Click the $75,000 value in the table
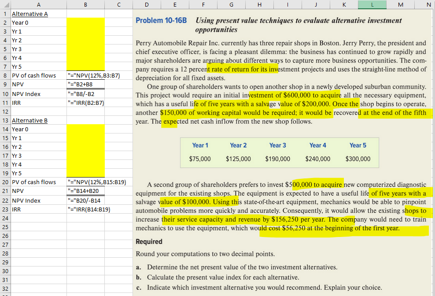The height and width of the screenshot is (296, 435). click(200, 159)
